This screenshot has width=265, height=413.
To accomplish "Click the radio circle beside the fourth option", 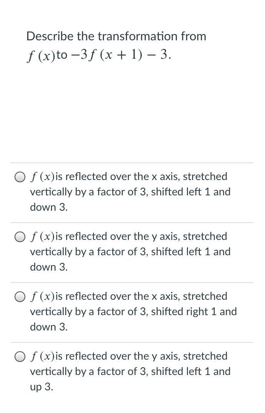I will point(20,356).
